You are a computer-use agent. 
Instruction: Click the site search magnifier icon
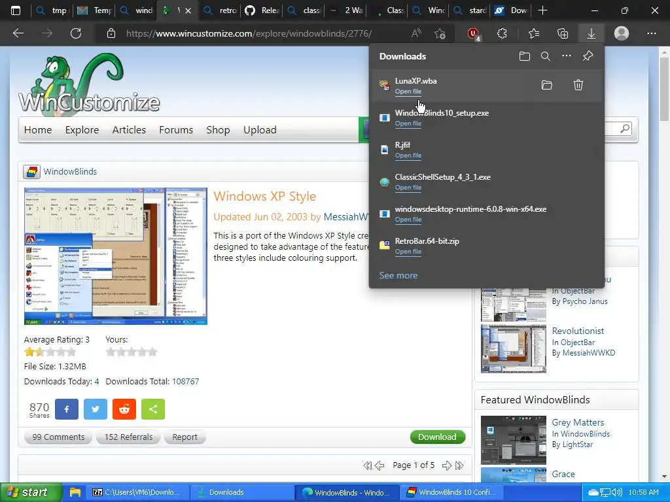pos(625,129)
